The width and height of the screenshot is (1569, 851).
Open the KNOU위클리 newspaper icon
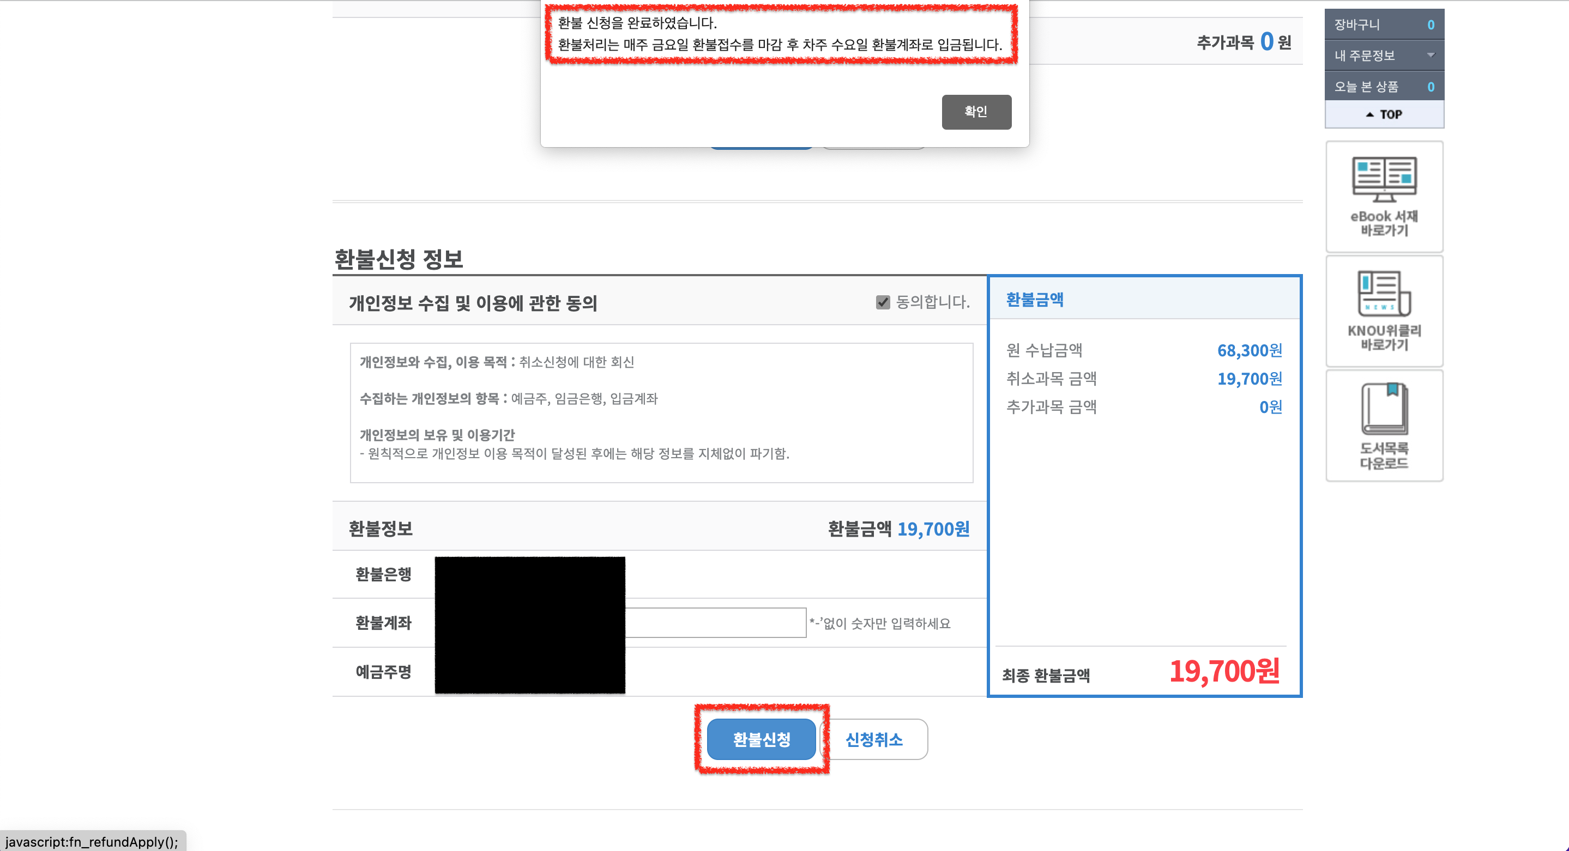pos(1384,294)
